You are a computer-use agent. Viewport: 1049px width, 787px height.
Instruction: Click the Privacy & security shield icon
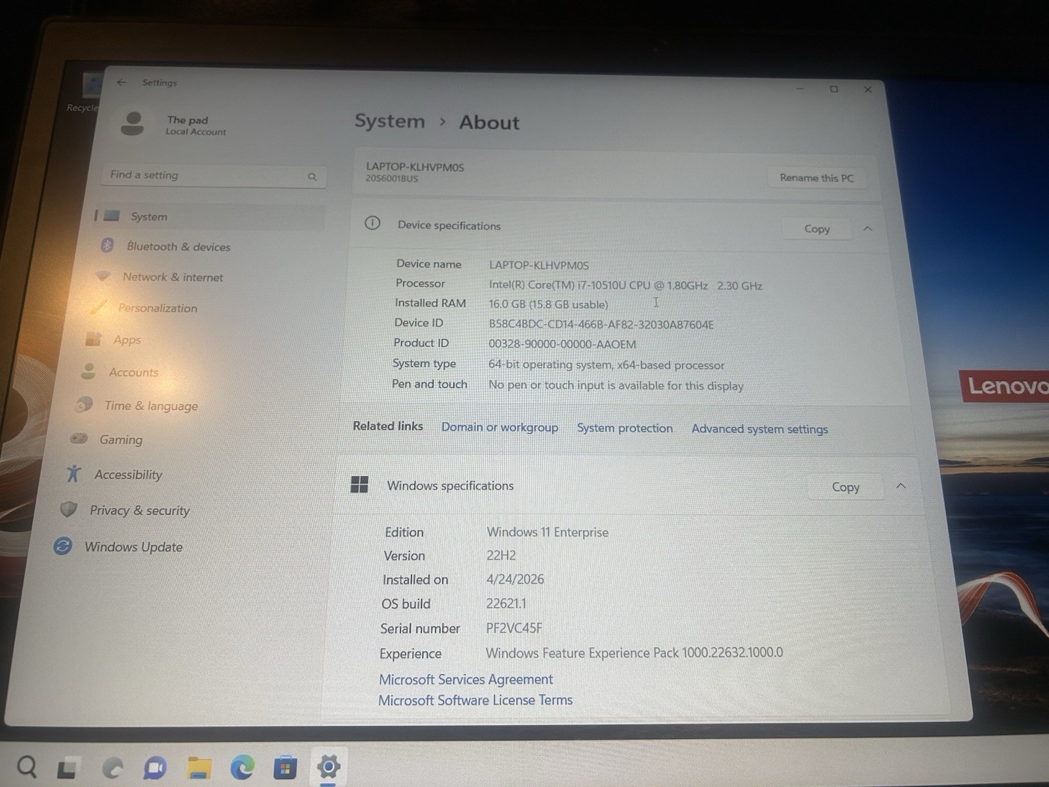pyautogui.click(x=68, y=510)
